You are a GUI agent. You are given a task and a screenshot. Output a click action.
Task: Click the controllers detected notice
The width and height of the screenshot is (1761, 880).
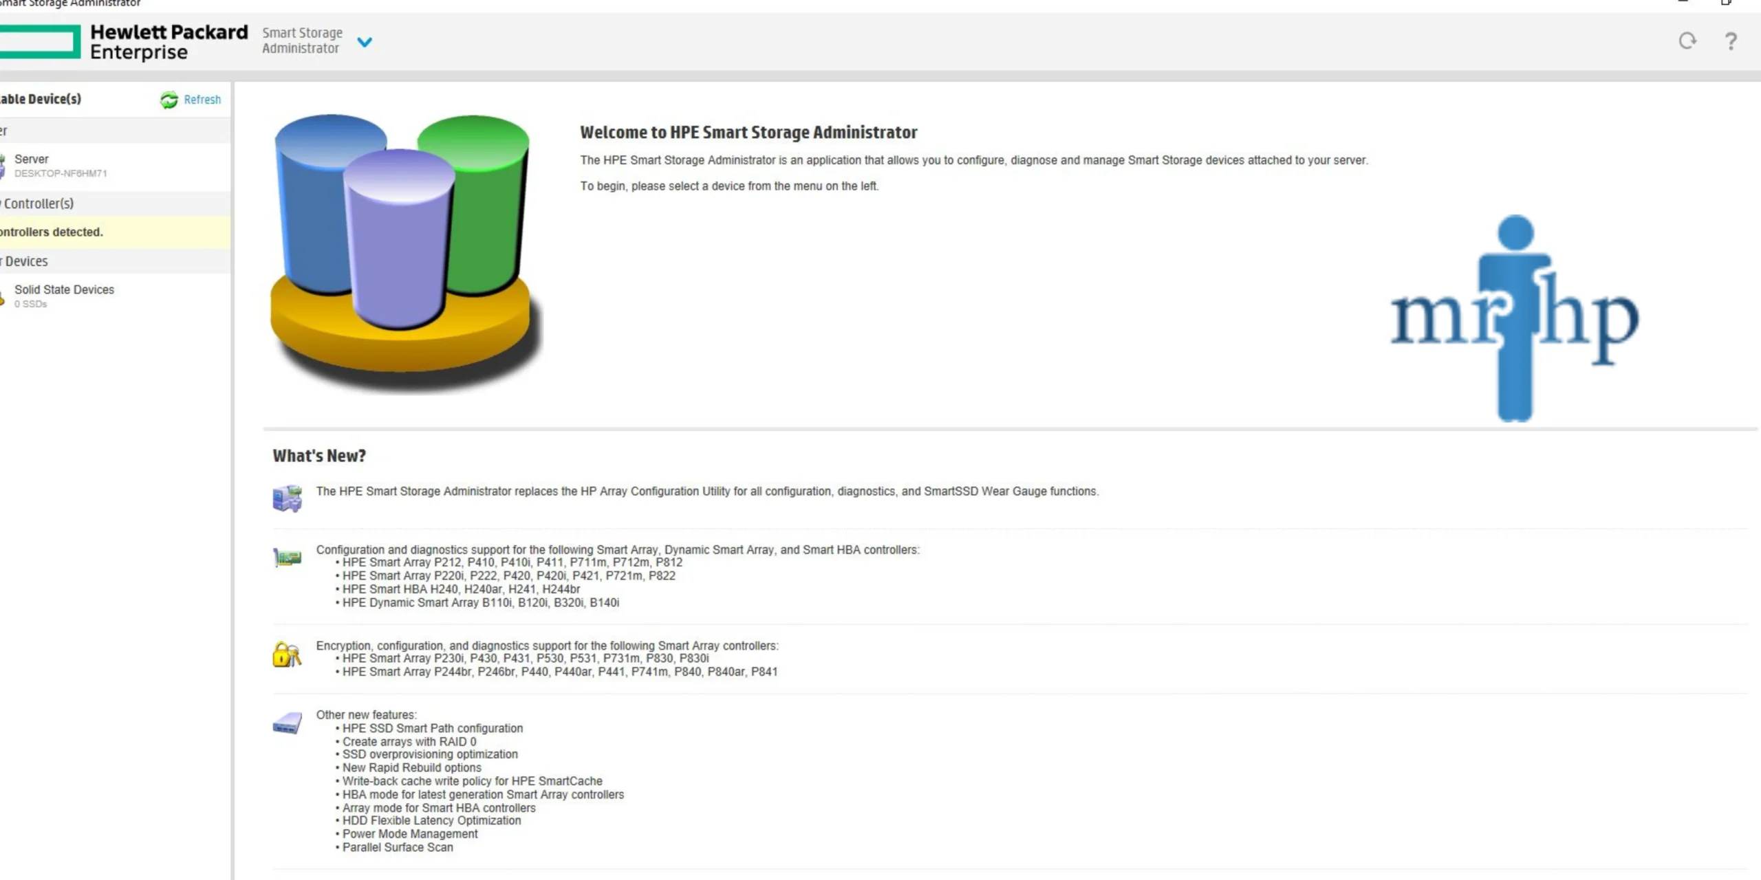pos(116,232)
